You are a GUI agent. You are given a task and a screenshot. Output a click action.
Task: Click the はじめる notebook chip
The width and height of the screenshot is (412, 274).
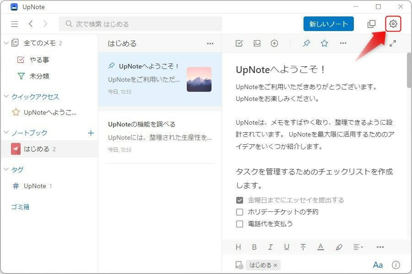pos(263,265)
